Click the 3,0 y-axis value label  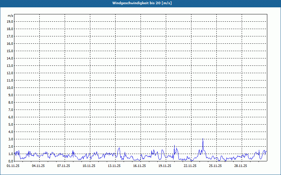tap(10, 139)
